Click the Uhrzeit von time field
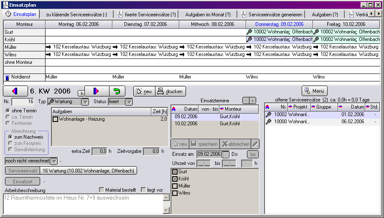 204,163
